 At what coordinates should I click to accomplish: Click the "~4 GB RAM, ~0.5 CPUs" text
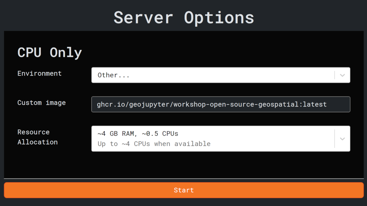tap(138, 134)
